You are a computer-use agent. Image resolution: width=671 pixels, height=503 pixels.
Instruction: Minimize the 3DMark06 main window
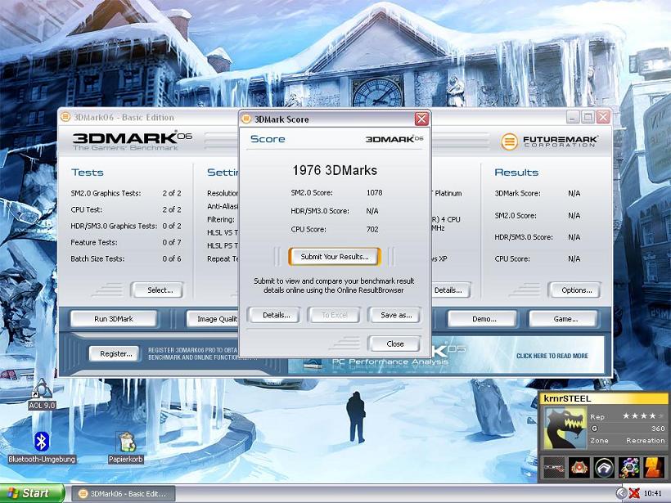coord(573,117)
